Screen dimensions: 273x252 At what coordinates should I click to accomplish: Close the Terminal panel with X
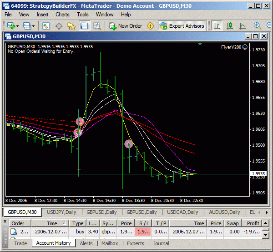(5, 222)
